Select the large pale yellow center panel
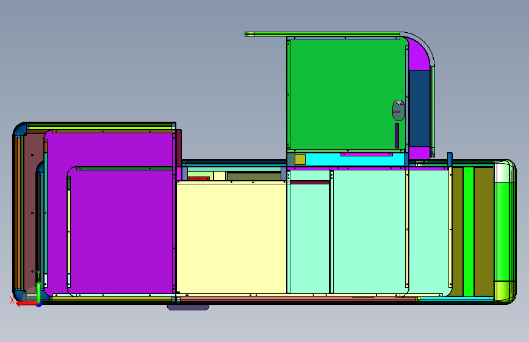This screenshot has width=529, height=342. 231,239
